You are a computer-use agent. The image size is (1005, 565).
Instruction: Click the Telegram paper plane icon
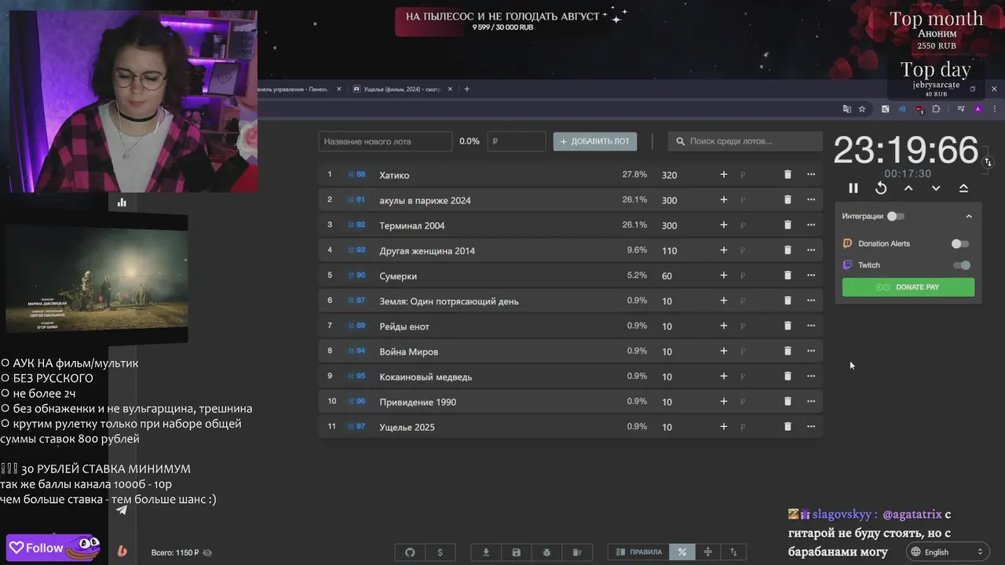(x=122, y=510)
